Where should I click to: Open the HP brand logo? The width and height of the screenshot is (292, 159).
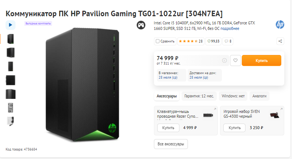click(x=280, y=25)
